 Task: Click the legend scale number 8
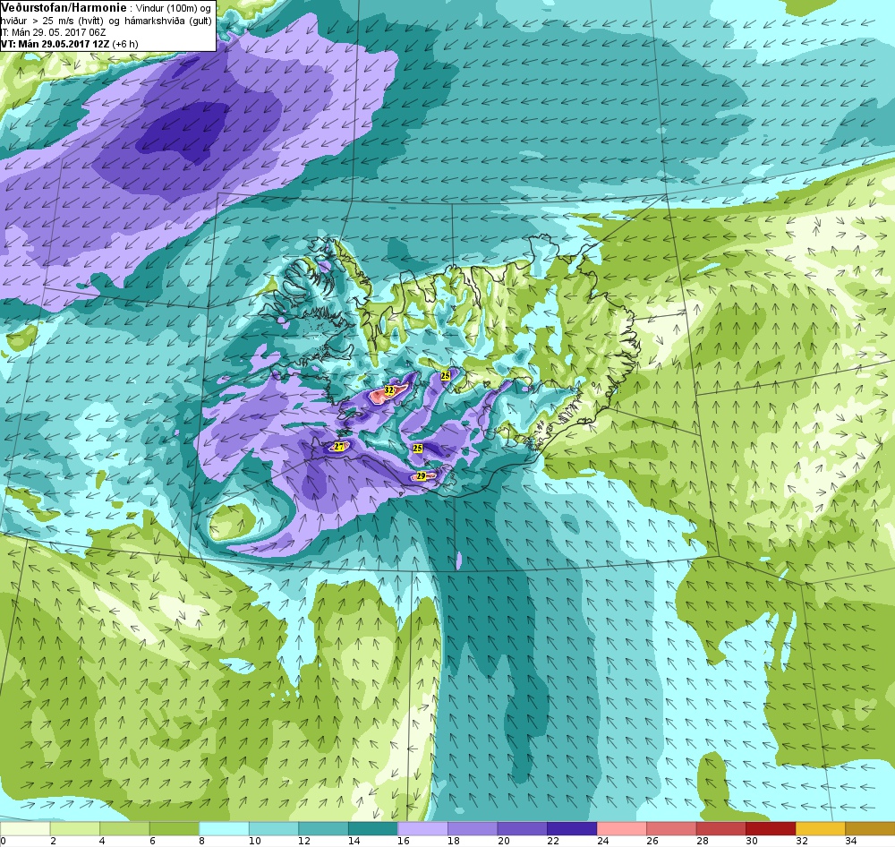click(x=201, y=841)
